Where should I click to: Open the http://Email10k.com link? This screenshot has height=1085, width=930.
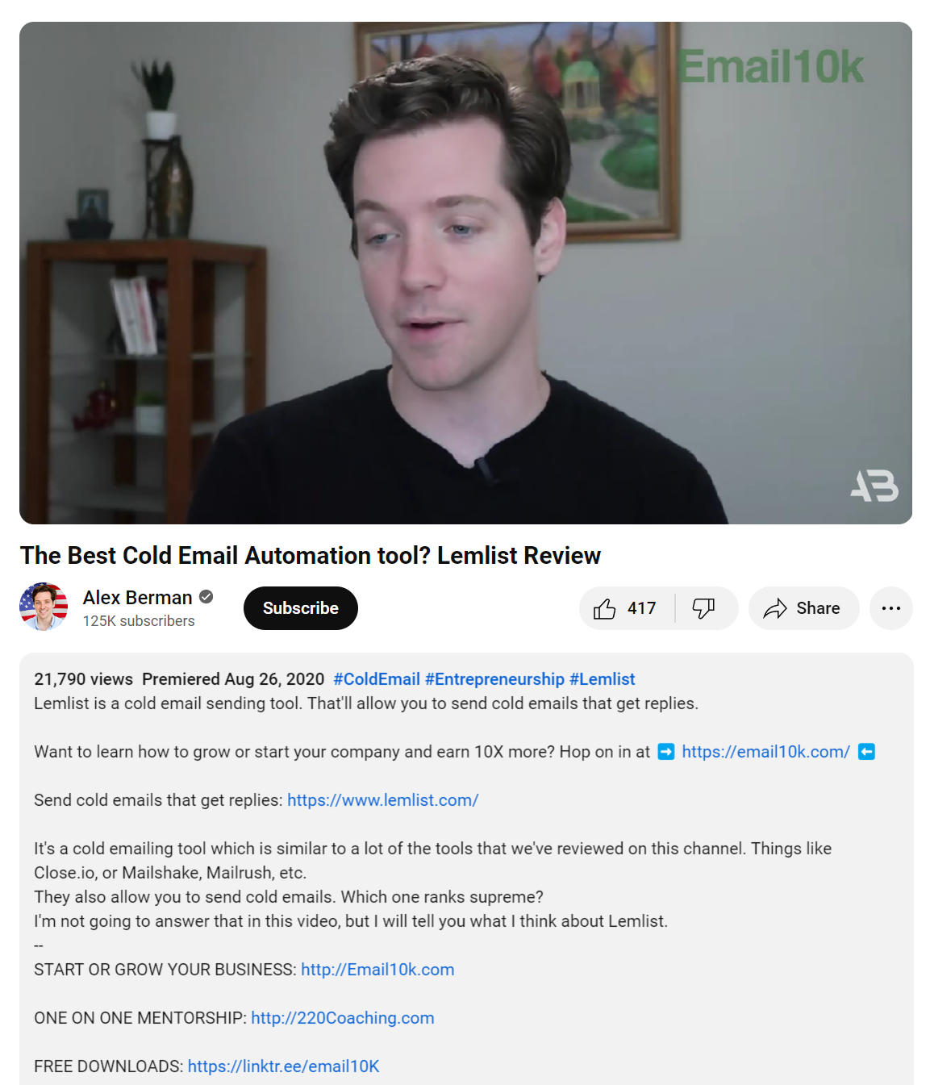point(377,970)
